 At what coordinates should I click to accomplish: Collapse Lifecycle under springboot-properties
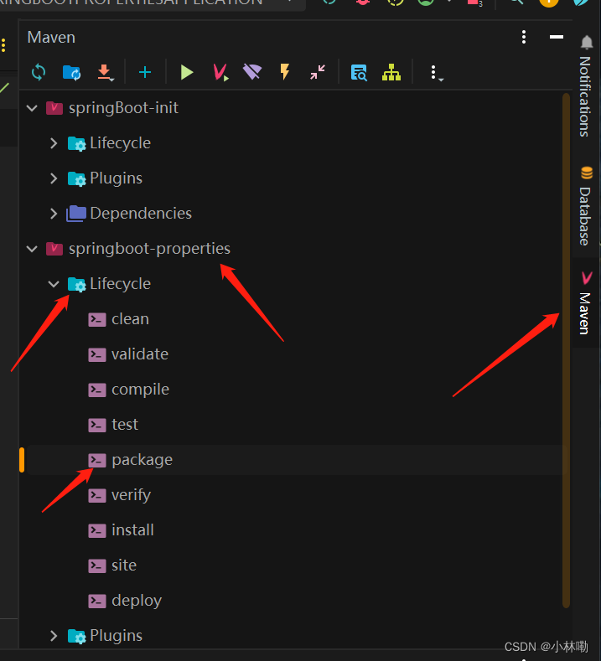tap(54, 284)
